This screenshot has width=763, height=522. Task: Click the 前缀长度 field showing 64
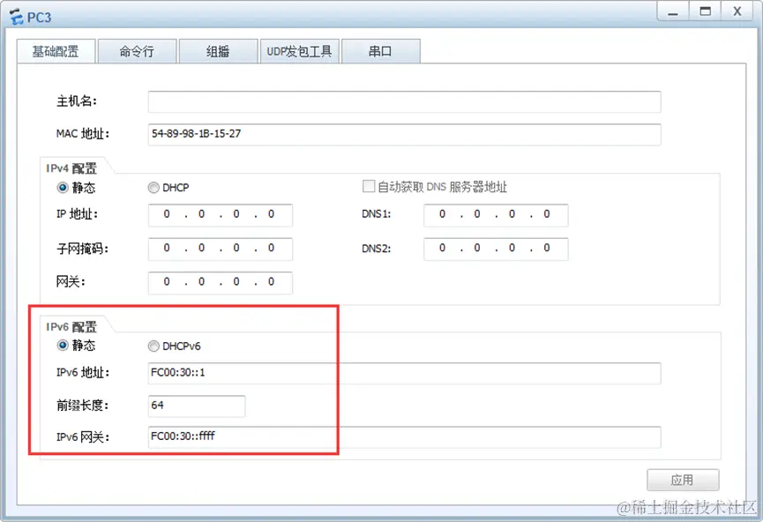click(197, 406)
